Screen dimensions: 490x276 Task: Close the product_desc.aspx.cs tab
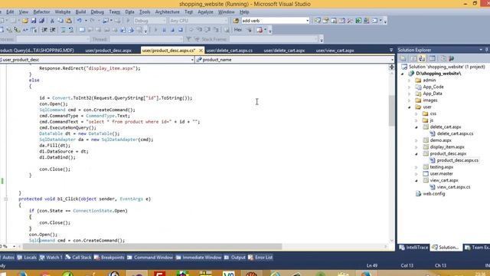(x=201, y=50)
